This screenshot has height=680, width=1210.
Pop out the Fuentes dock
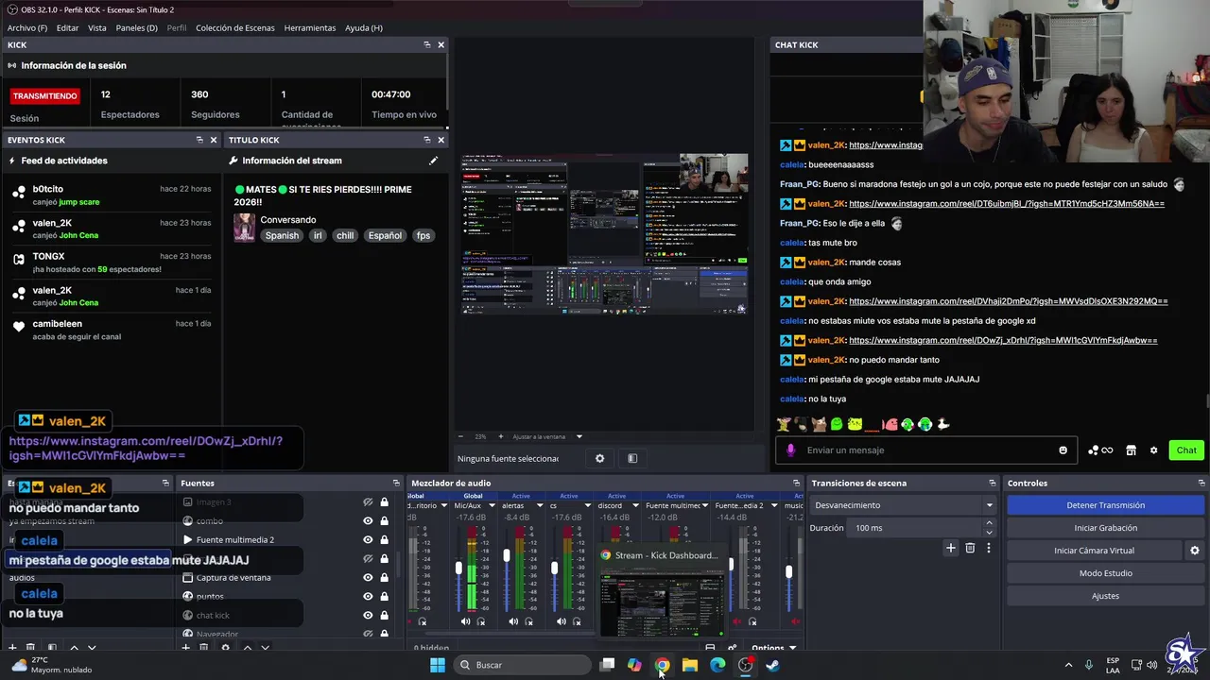(396, 483)
